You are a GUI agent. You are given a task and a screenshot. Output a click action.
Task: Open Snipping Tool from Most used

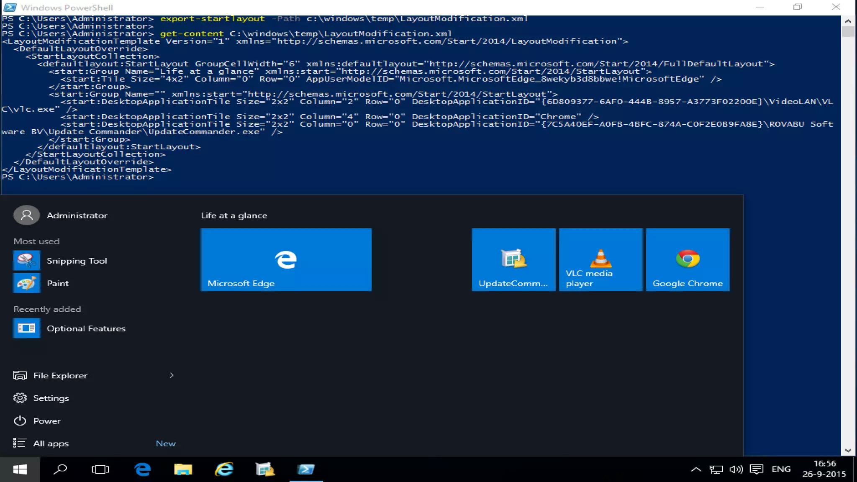pyautogui.click(x=94, y=261)
